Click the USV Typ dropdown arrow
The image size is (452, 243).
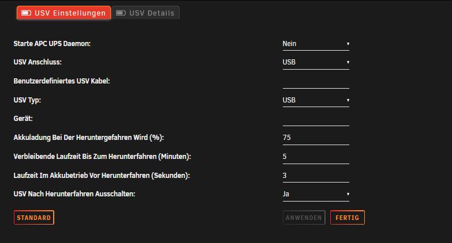348,100
